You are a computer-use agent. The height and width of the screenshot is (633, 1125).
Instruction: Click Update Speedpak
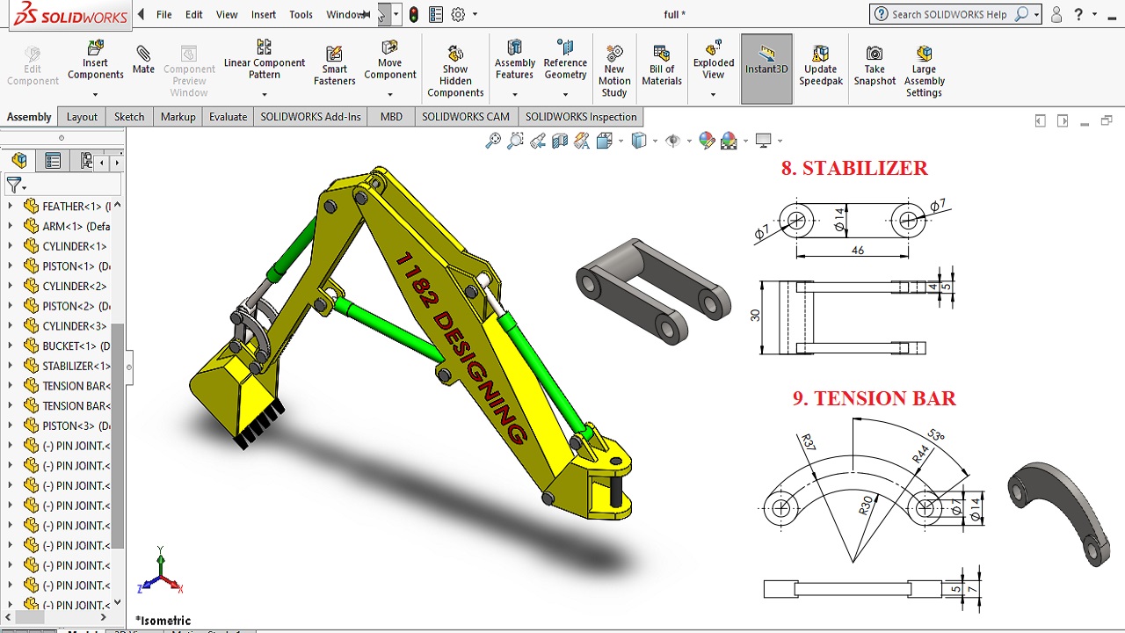point(821,66)
